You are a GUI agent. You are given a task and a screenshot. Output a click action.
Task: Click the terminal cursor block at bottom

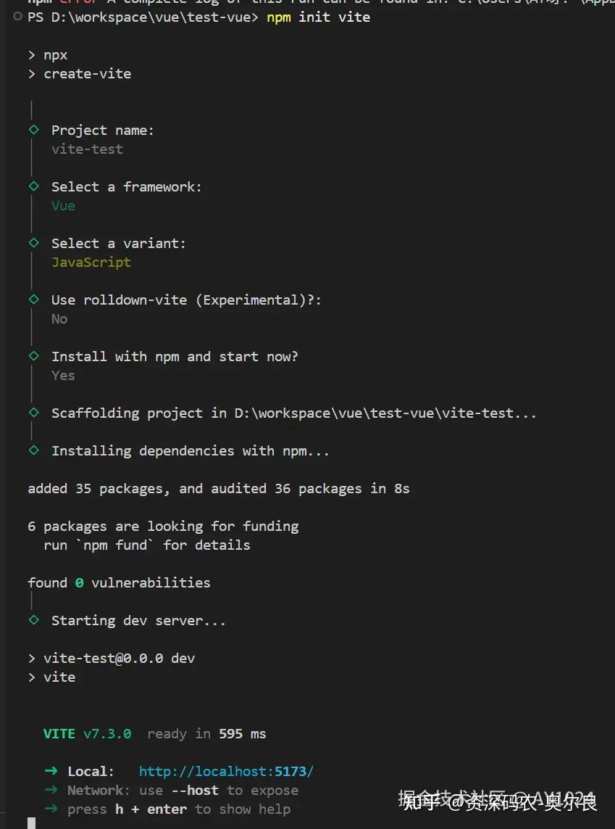point(31,823)
